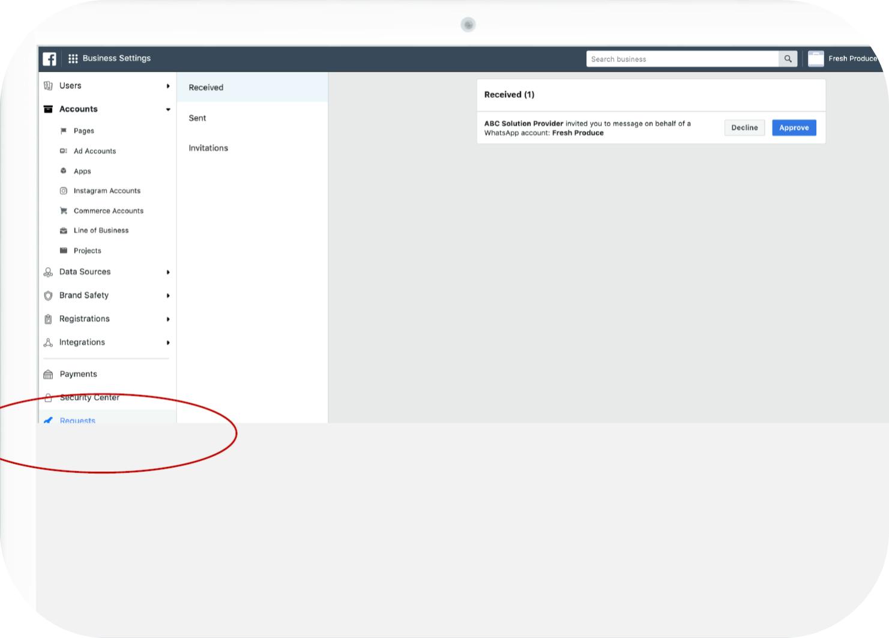The height and width of the screenshot is (638, 889).
Task: Decline the ABC Solution Provider request
Action: pos(744,128)
